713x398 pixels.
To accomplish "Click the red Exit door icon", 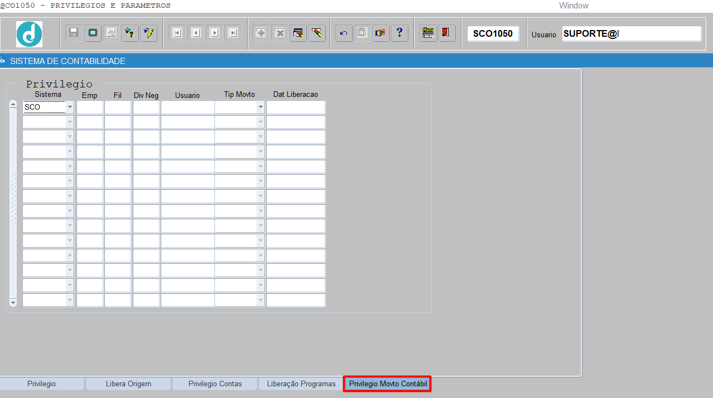I will (447, 33).
